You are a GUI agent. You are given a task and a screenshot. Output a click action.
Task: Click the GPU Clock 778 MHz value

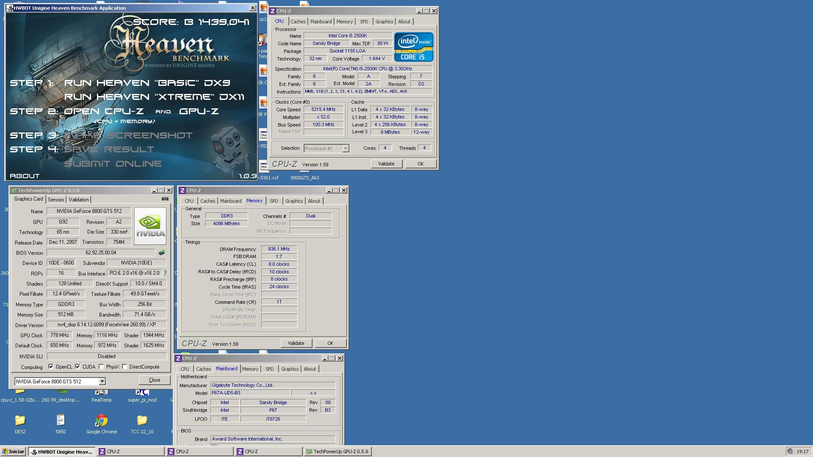[60, 335]
